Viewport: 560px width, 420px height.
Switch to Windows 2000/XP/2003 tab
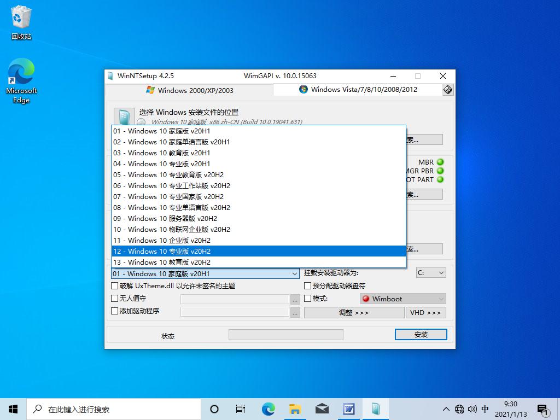click(189, 90)
